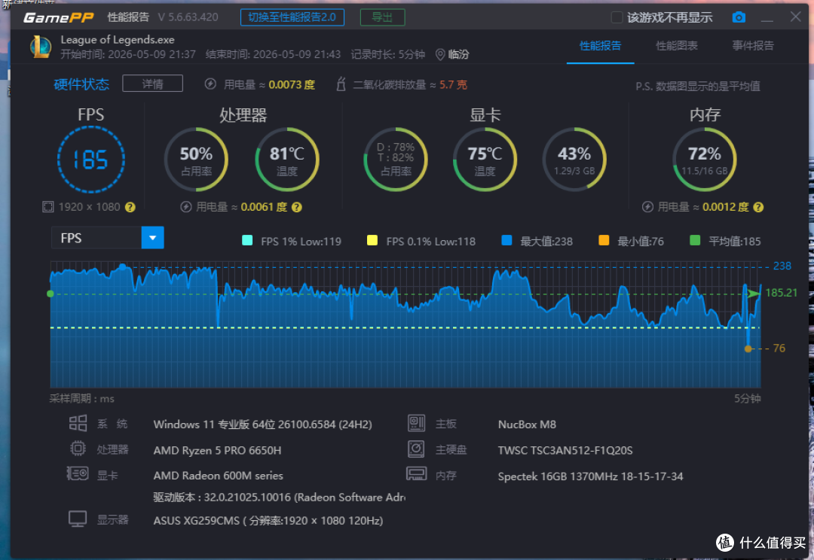
Task: Click CPU usage 50% gauge
Action: tap(196, 159)
